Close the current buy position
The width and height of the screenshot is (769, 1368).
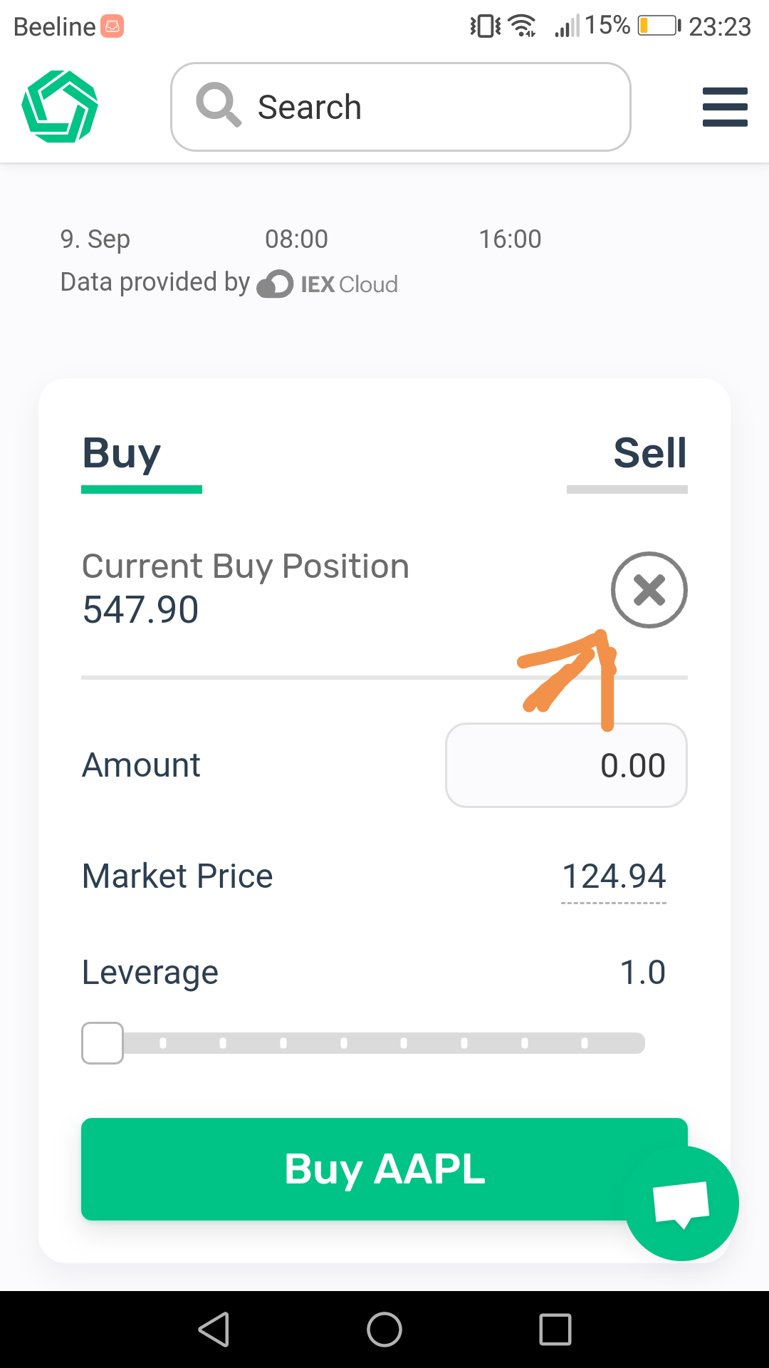tap(649, 590)
